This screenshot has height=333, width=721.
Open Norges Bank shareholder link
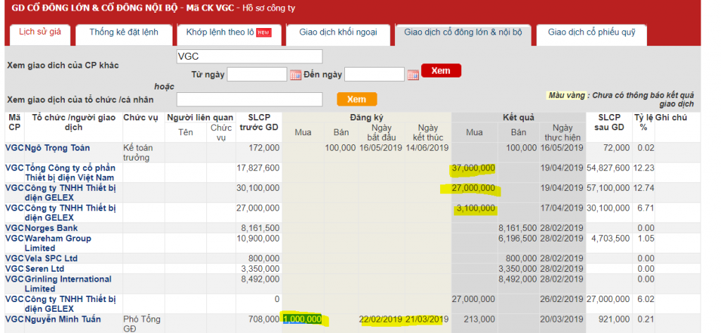[53, 229]
